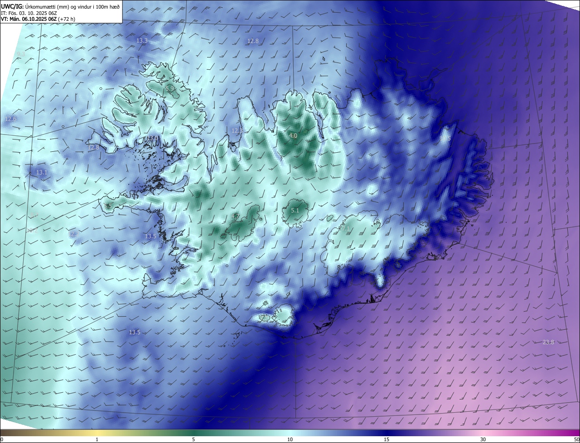This screenshot has height=443, width=580.
Task: Click the 10.2 value label on the map
Action: tap(32, 231)
